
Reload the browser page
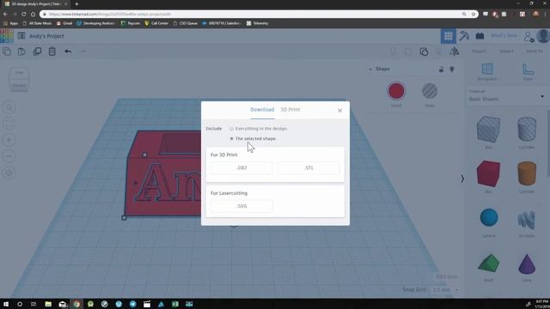(23, 14)
